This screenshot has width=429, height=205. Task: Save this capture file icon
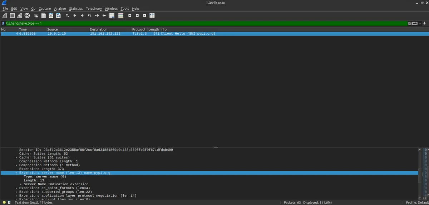pyautogui.click(x=44, y=15)
